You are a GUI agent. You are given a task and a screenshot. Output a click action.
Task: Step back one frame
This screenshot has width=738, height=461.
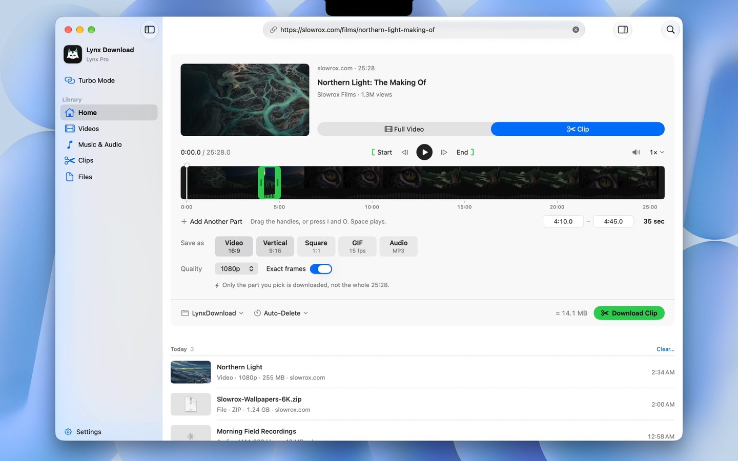[x=405, y=152]
